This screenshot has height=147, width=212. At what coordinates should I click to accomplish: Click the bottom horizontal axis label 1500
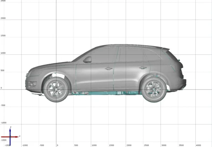(x=111, y=145)
